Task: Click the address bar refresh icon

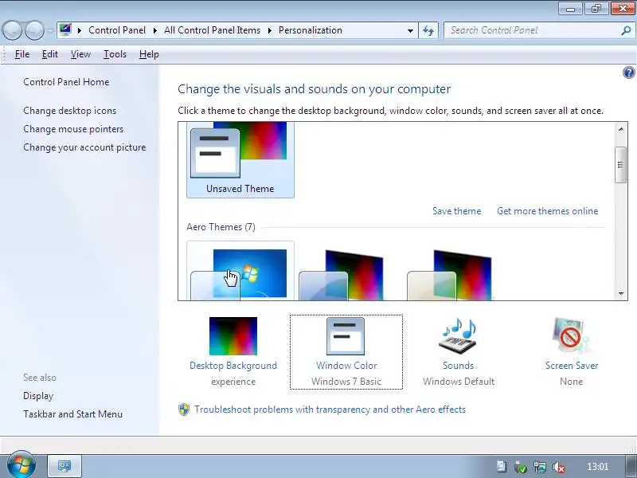Action: (x=428, y=30)
